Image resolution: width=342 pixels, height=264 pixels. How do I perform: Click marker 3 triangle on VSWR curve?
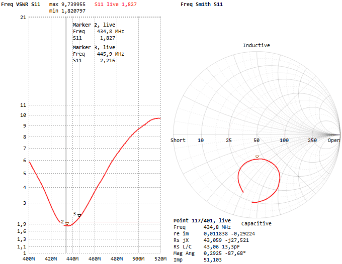pos(79,215)
